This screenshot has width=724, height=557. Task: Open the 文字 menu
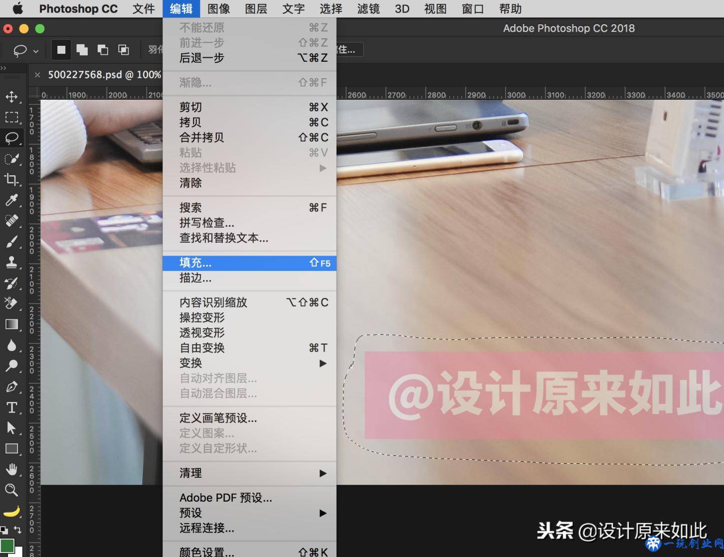[x=293, y=8]
